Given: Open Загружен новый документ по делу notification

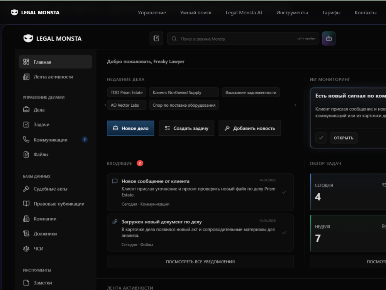Looking at the screenshot, I should 200,232.
